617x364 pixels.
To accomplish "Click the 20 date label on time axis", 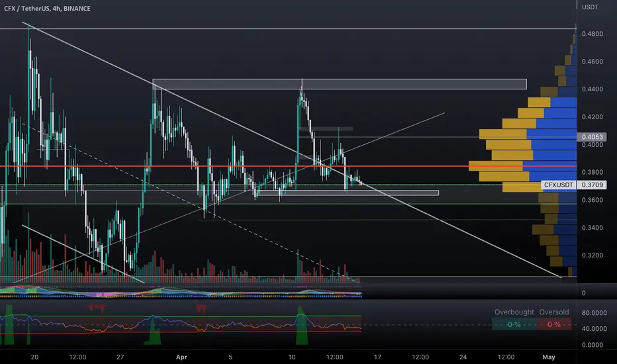I will 34,357.
